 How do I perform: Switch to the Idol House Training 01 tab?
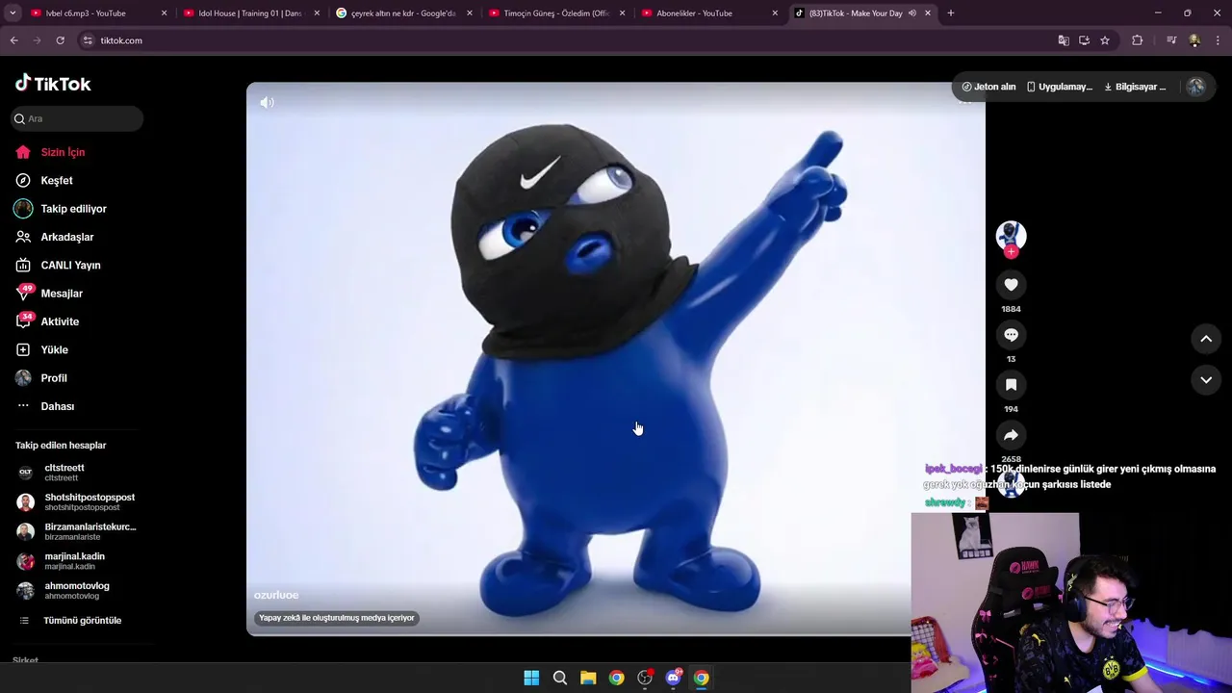coord(250,13)
